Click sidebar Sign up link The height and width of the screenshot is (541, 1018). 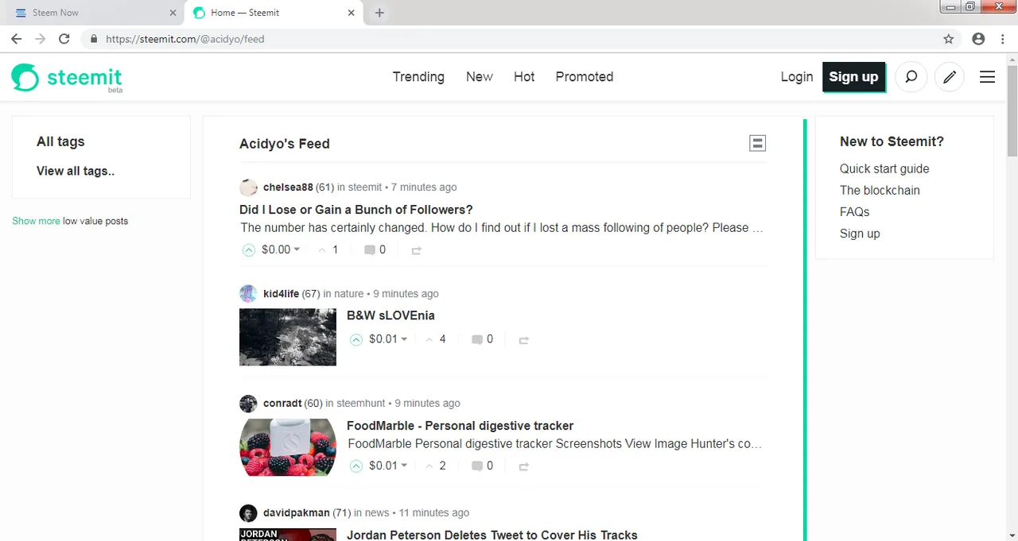point(860,234)
